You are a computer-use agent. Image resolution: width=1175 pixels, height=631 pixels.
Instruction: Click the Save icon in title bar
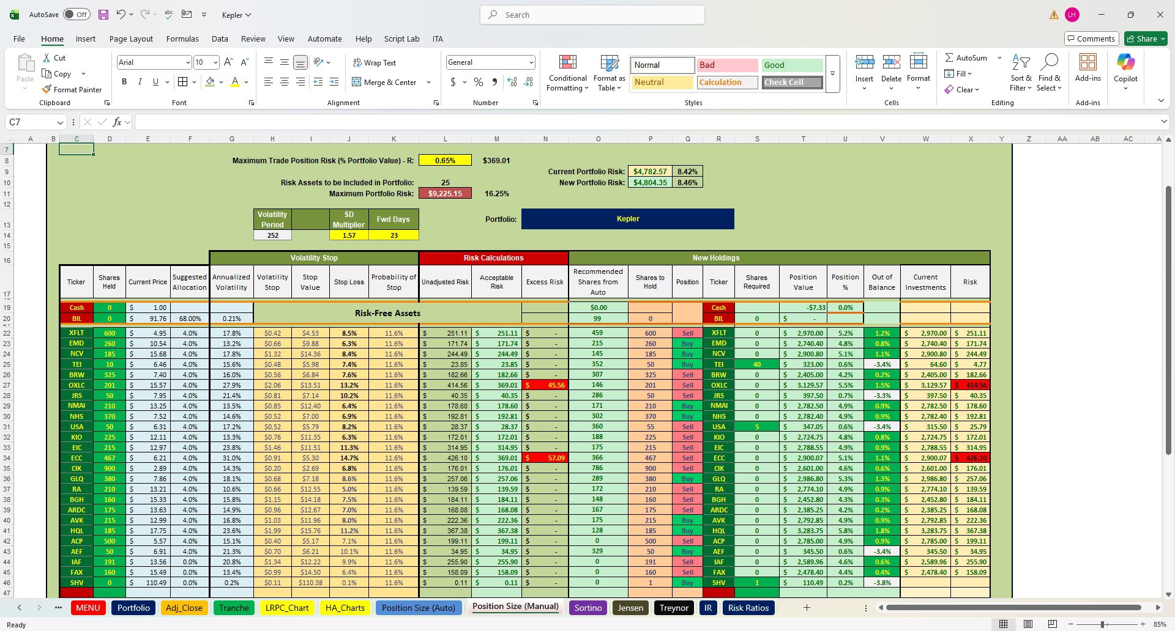coord(103,15)
